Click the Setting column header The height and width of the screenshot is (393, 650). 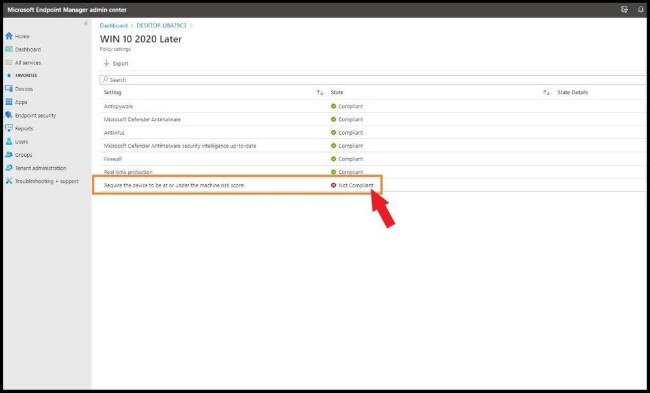tap(113, 92)
